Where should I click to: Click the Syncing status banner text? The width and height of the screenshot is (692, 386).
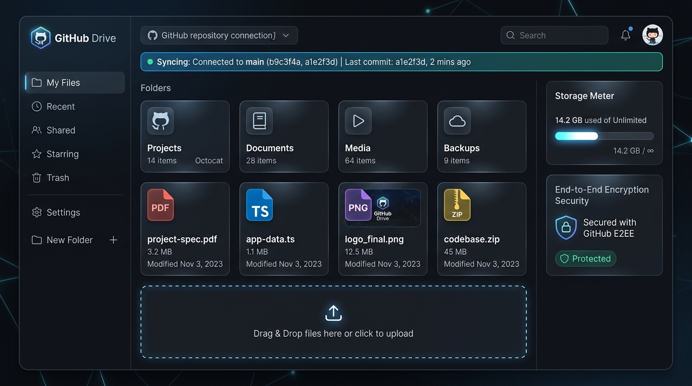[x=314, y=62]
